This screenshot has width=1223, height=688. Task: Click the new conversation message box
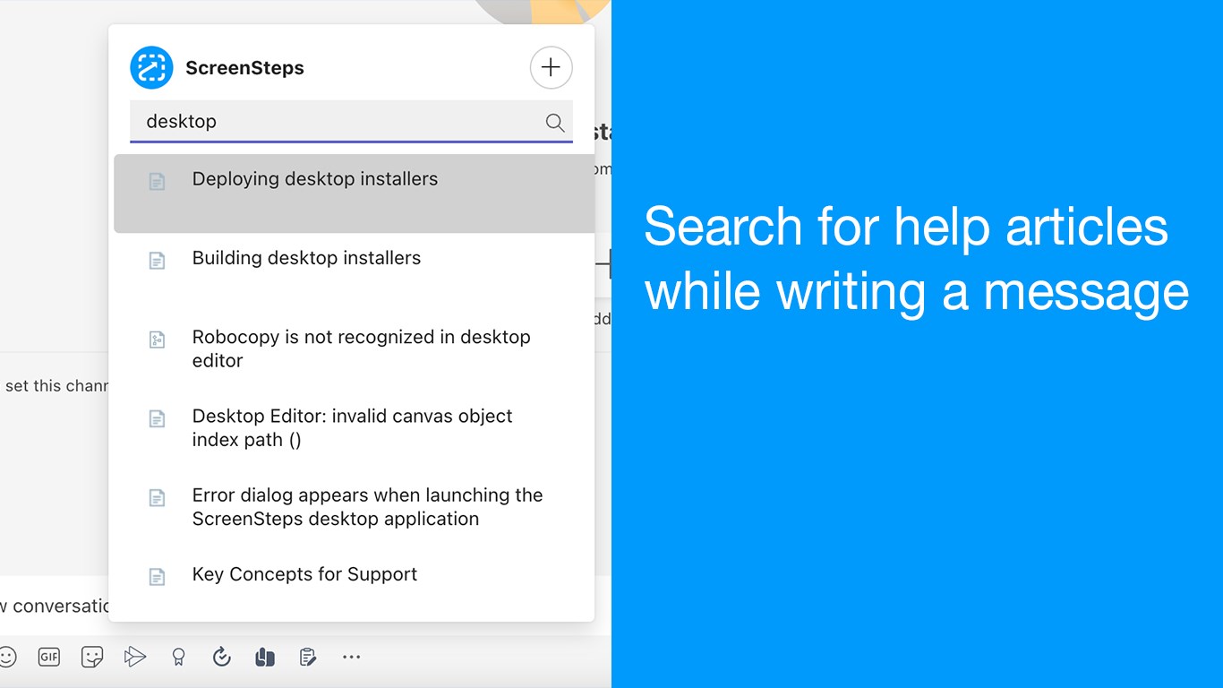click(x=55, y=606)
